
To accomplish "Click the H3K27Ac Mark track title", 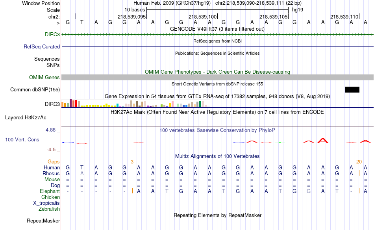I will [x=217, y=112].
